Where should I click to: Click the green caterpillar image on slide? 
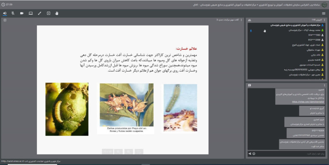(180, 108)
